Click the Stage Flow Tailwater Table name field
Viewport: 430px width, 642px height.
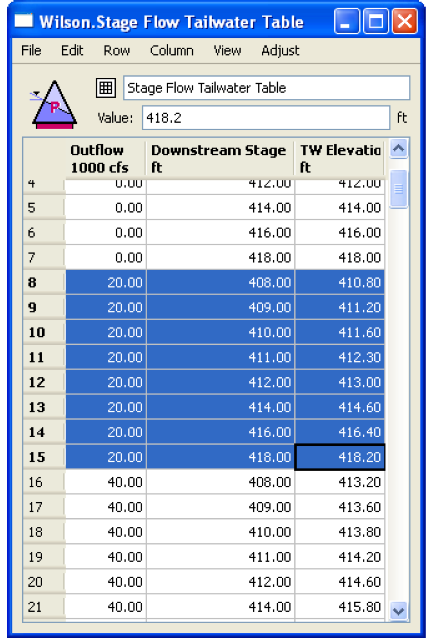pyautogui.click(x=266, y=88)
